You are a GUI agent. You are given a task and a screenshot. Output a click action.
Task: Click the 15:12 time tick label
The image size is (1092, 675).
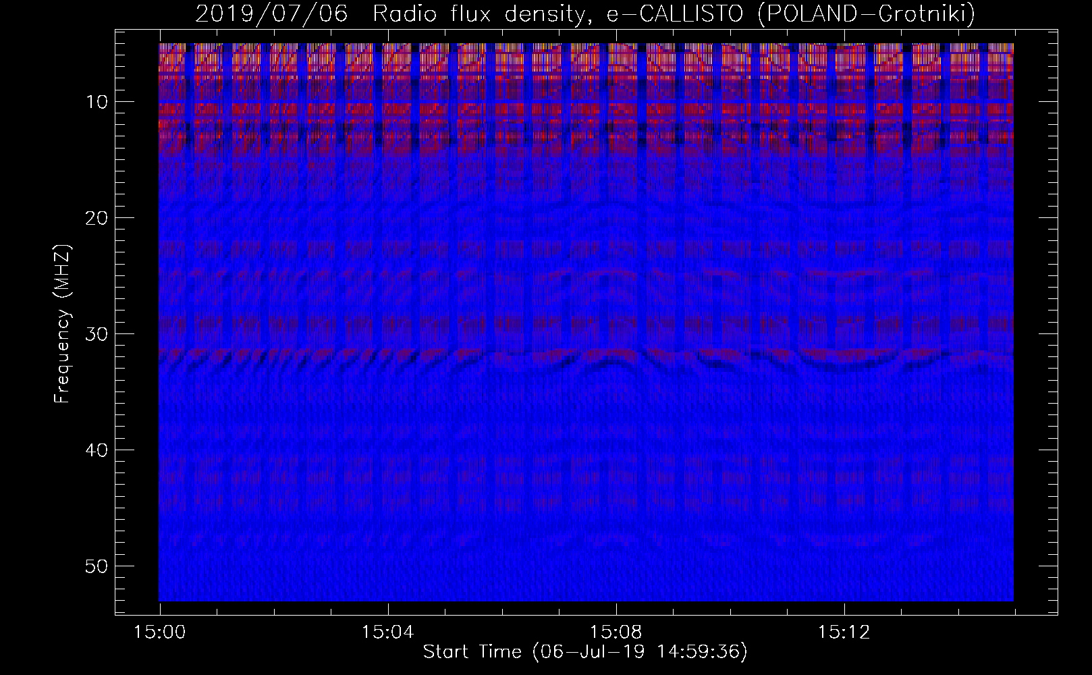(844, 632)
